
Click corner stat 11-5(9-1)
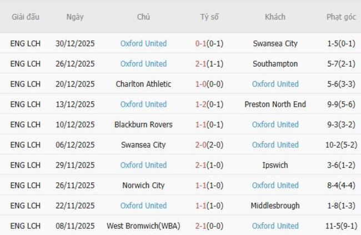point(341,226)
